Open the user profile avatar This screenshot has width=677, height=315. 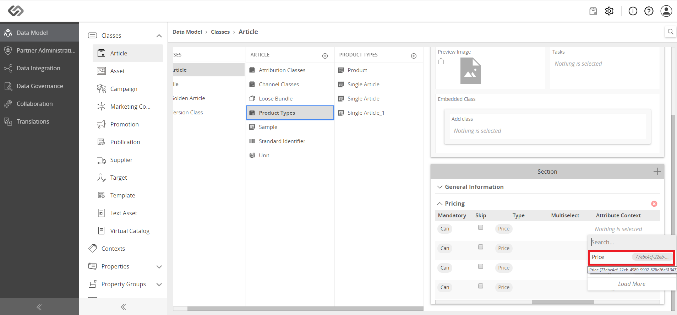click(x=666, y=11)
